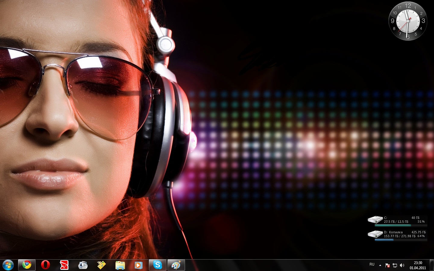Screen dimensions: 434x271
Task: Open the Windows Start menu orb
Action: (x=8, y=265)
